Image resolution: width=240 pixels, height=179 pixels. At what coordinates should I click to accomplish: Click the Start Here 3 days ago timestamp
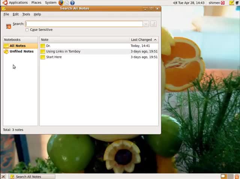144,57
